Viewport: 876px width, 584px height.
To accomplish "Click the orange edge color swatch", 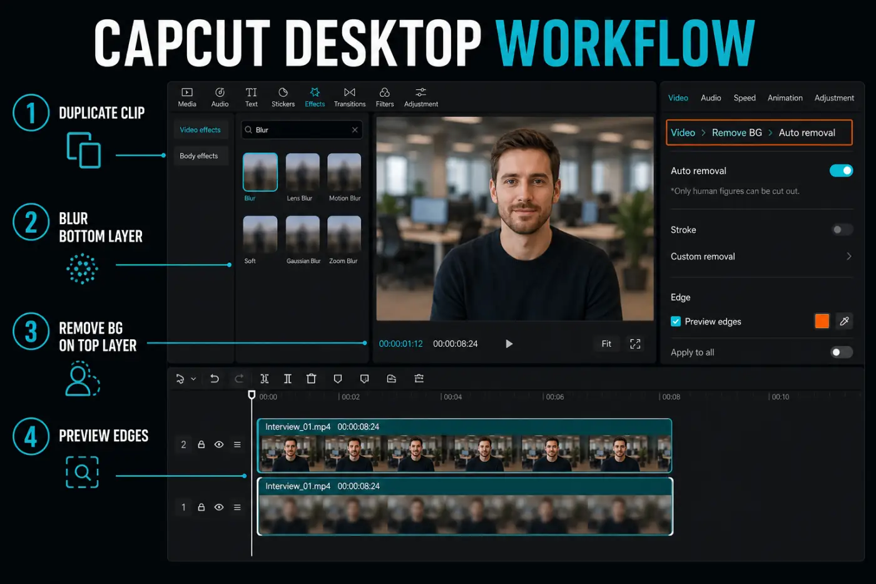I will [822, 321].
